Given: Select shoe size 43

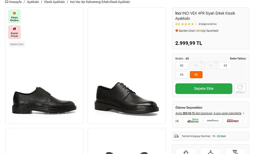Looking at the screenshot, I should point(225,66).
